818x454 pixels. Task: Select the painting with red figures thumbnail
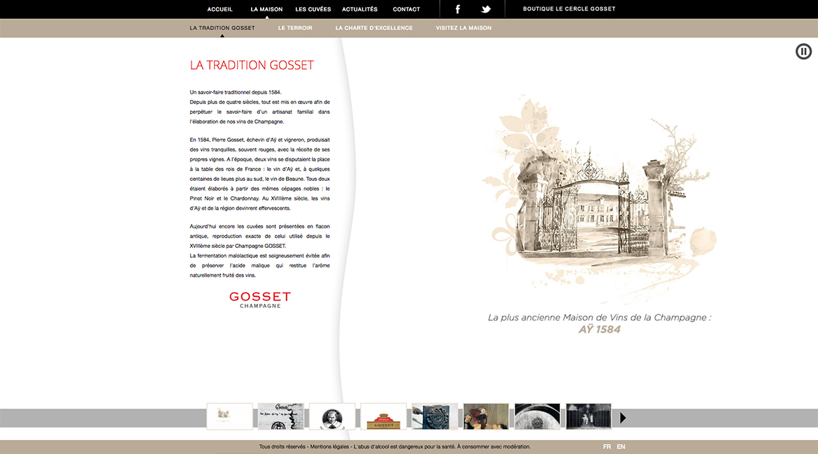click(486, 416)
